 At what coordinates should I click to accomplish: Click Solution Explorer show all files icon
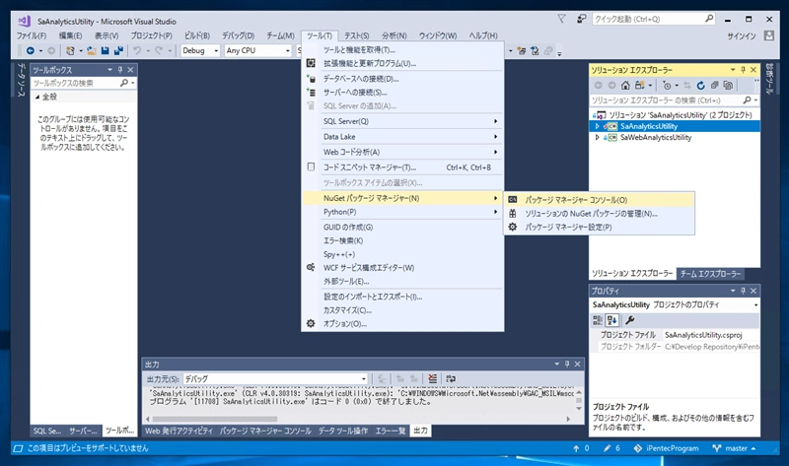pos(728,85)
